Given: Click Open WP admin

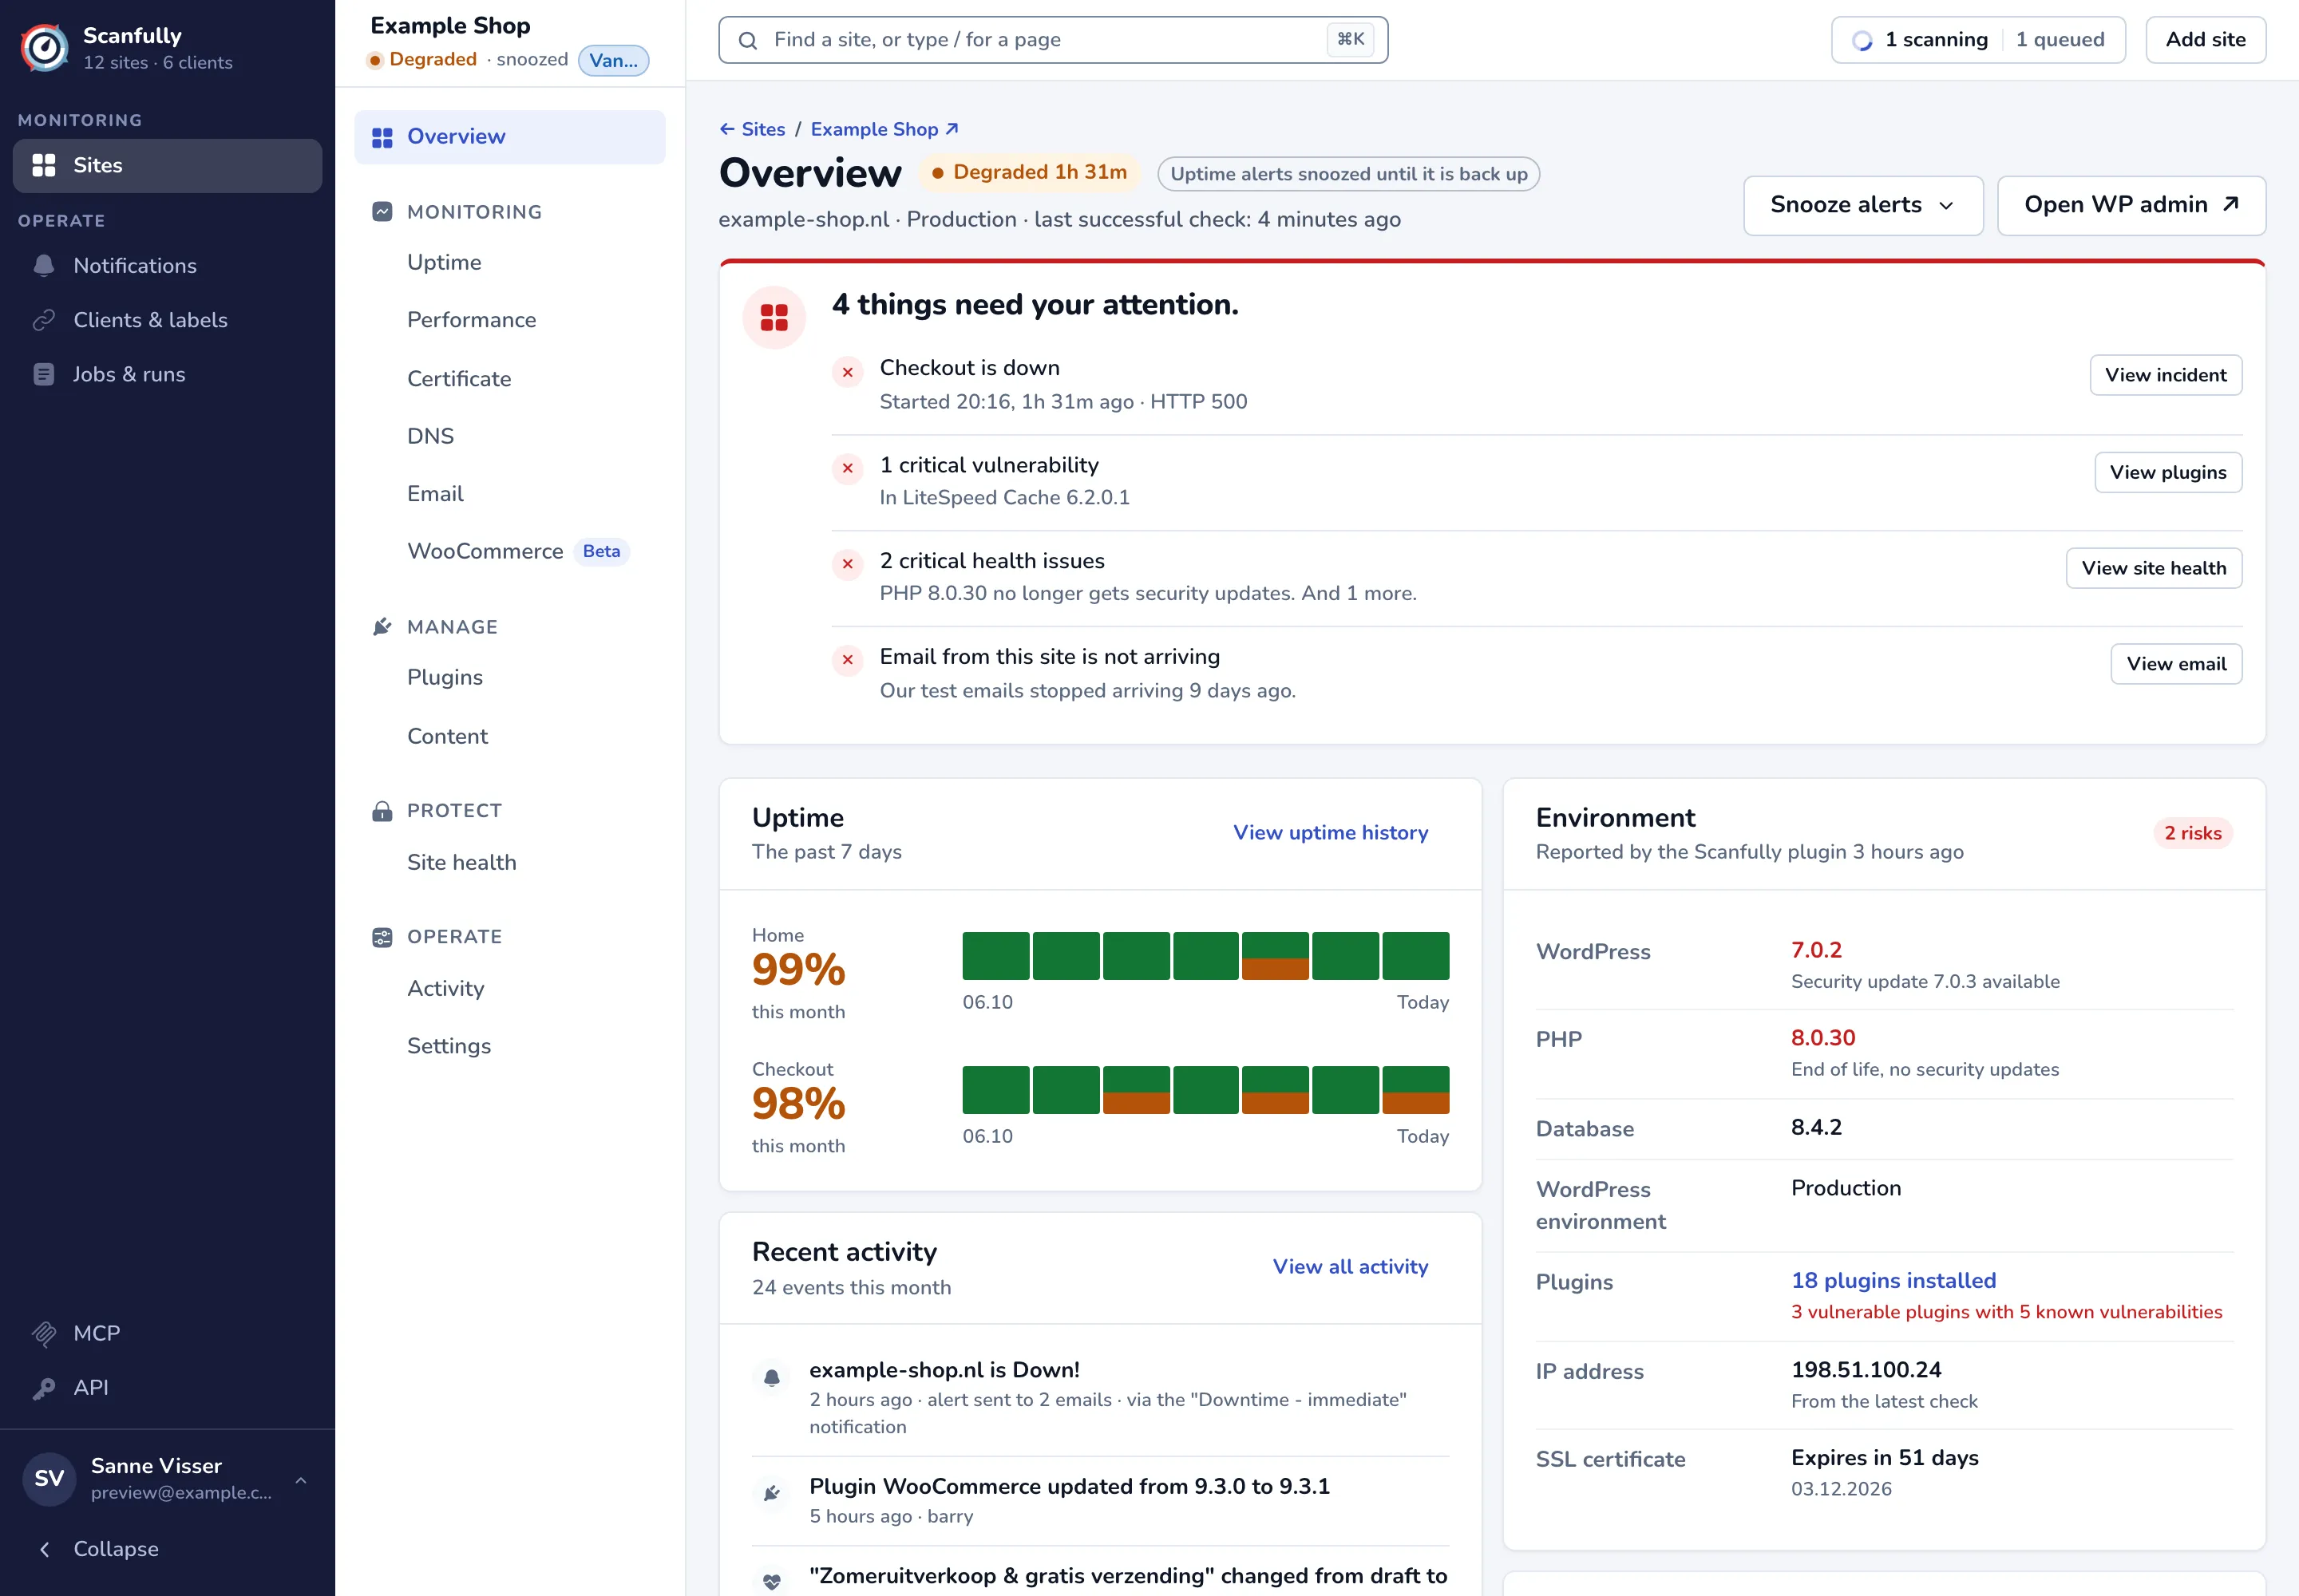Looking at the screenshot, I should [x=2131, y=205].
